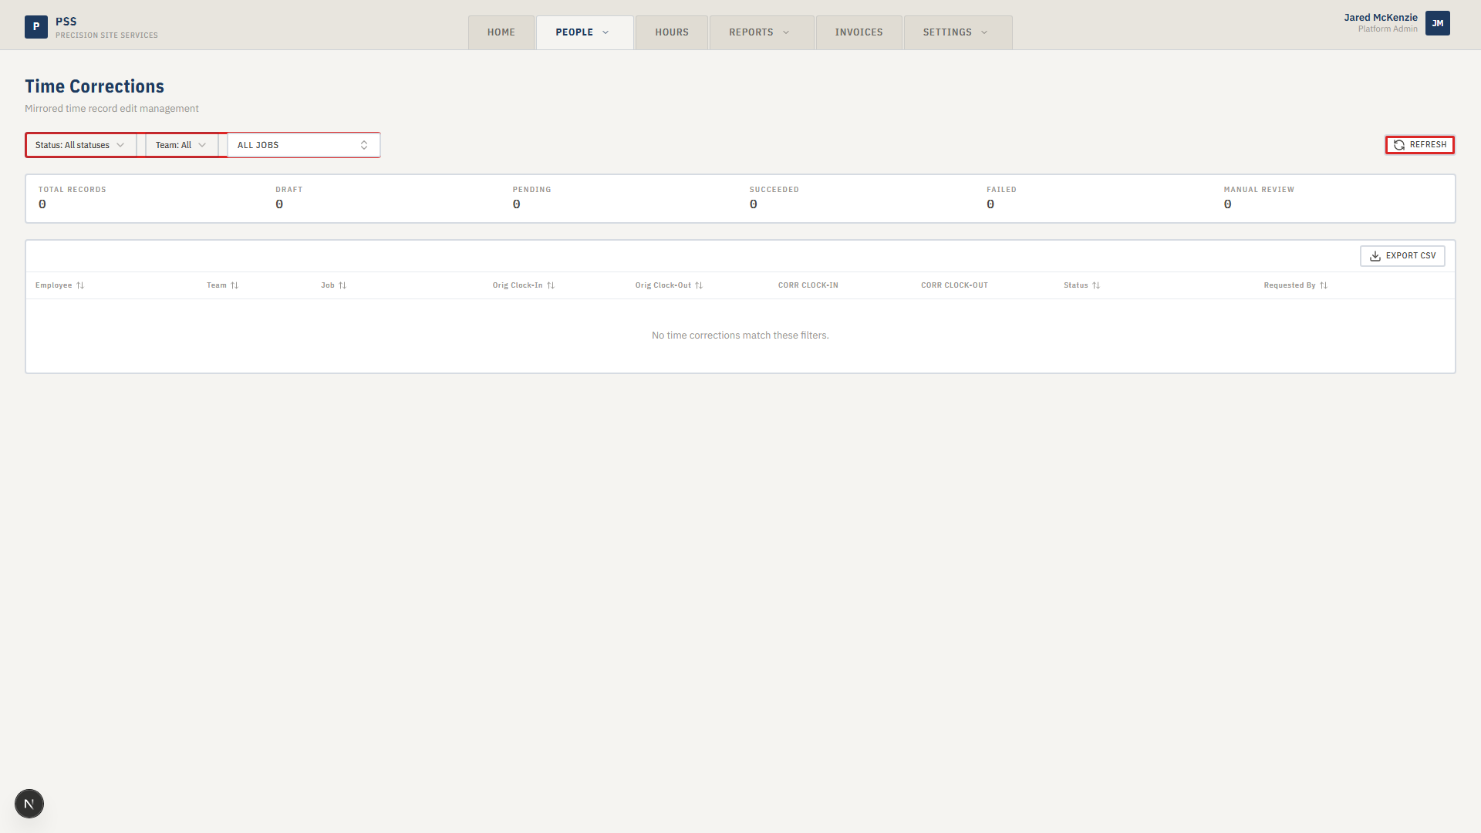Sort by Orig Clock-Out arrows
The image size is (1481, 833).
coord(699,285)
